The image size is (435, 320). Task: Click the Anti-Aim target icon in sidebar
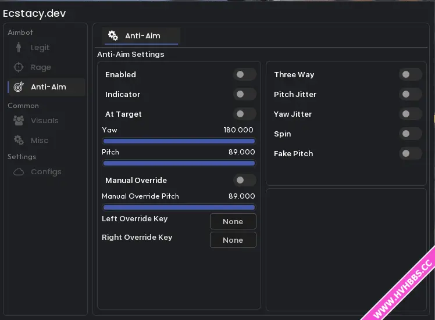pos(19,87)
